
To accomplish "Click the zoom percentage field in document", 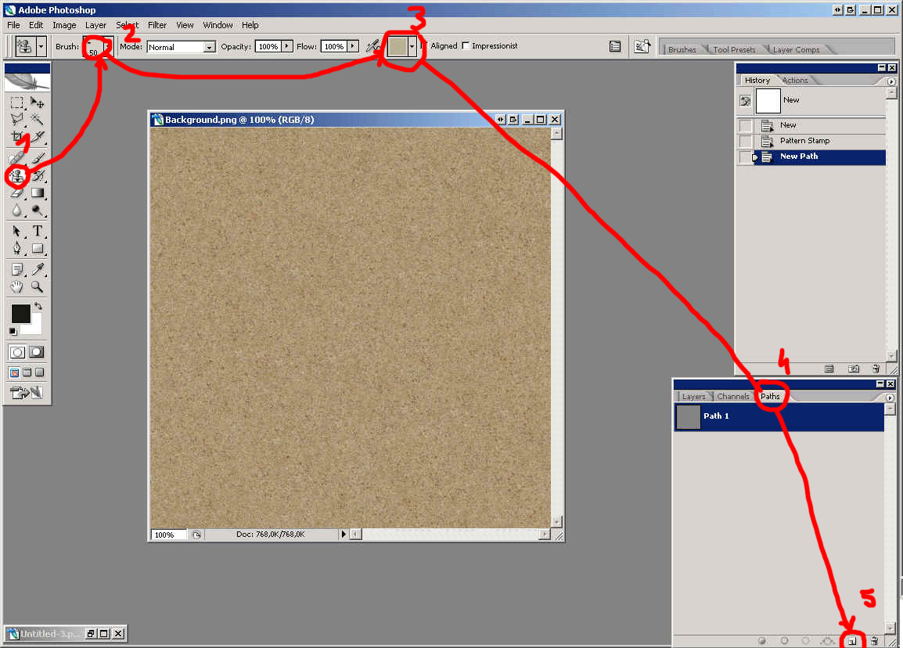I will [168, 535].
